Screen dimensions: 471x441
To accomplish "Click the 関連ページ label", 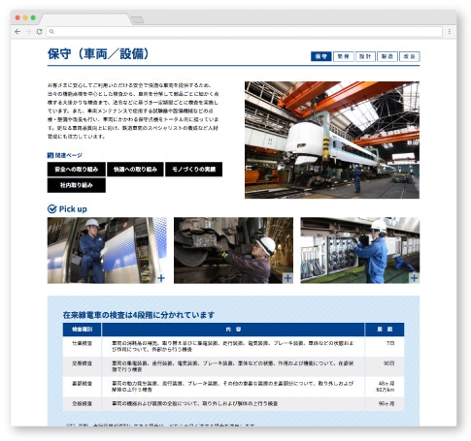I will point(69,155).
